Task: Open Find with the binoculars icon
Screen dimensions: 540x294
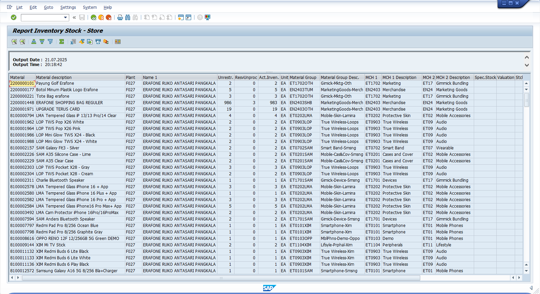Action: [x=128, y=17]
